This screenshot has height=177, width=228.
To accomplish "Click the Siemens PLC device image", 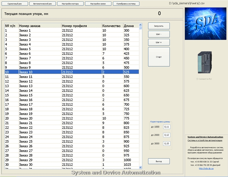I will 205,62.
